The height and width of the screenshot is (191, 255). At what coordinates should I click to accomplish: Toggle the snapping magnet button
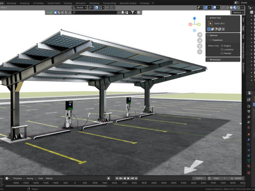pyautogui.click(x=97, y=7)
